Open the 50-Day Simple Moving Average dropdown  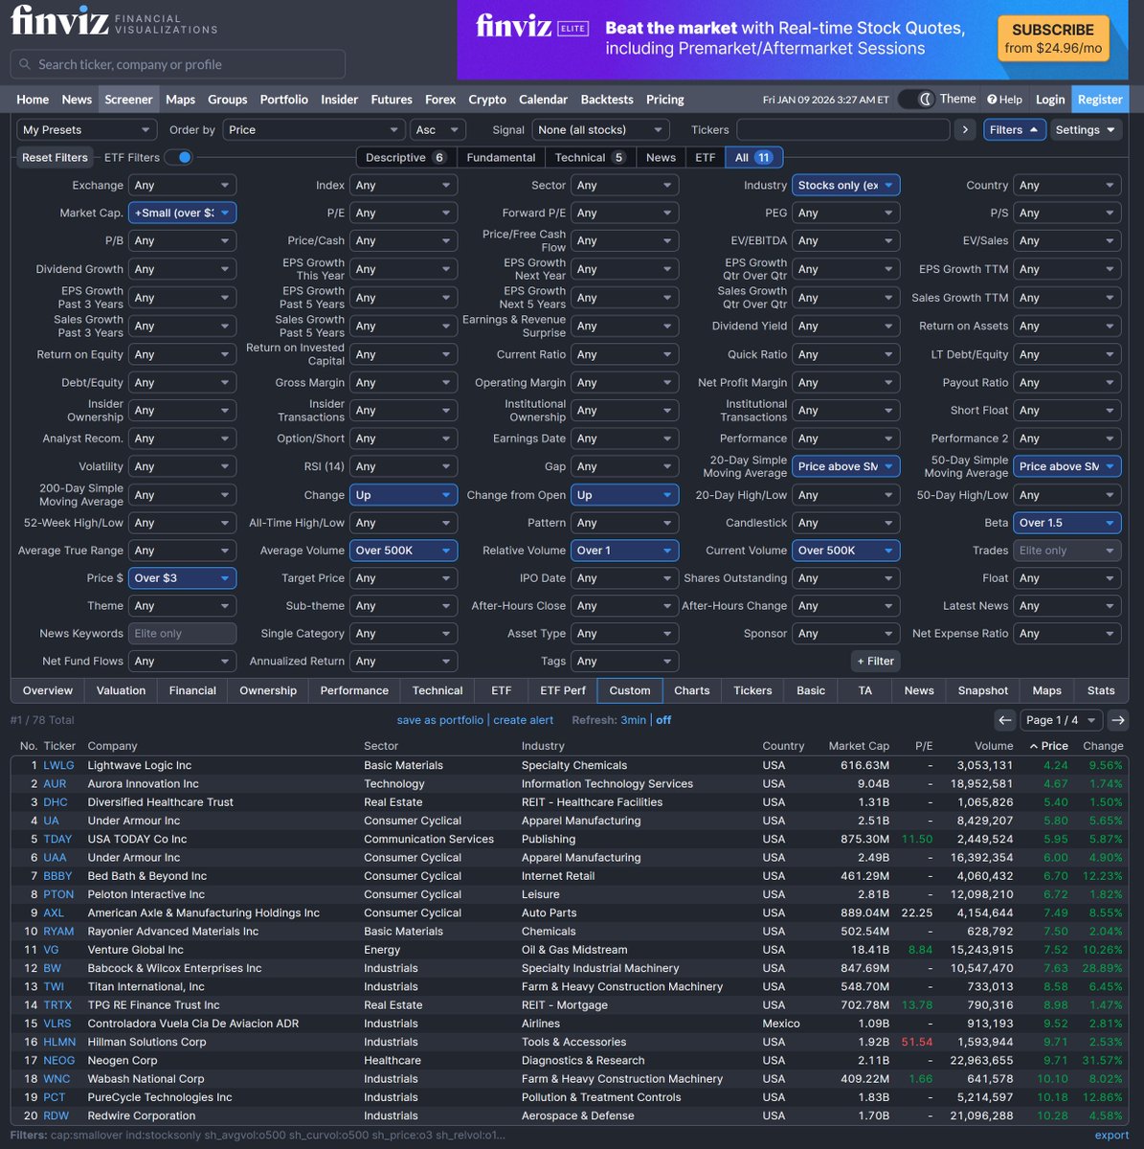point(1066,466)
